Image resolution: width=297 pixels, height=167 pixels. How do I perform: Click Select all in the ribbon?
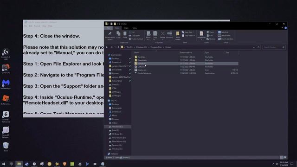pyautogui.click(x=223, y=32)
